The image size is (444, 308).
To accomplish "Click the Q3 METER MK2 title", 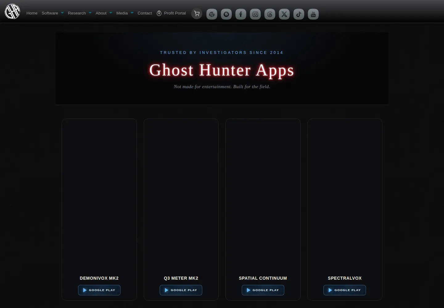I will point(181,278).
